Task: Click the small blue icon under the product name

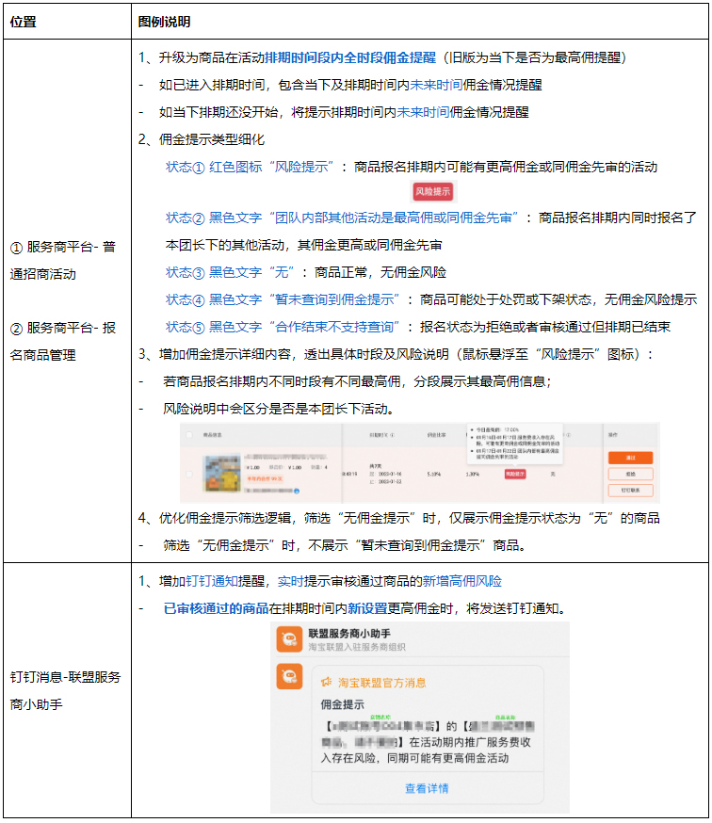Action: tap(297, 491)
